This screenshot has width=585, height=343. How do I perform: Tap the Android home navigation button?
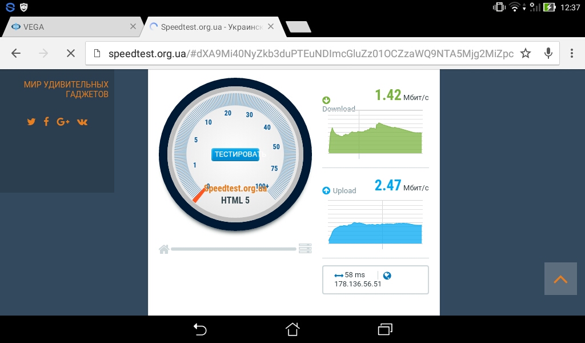click(292, 329)
